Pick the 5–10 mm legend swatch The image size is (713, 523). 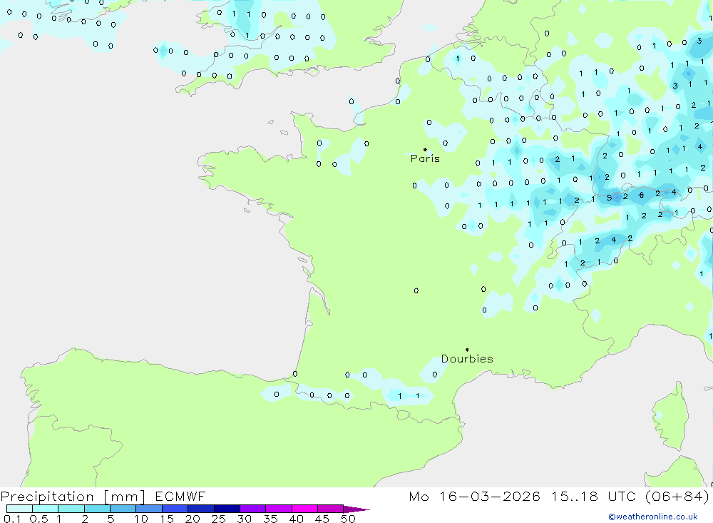123,509
